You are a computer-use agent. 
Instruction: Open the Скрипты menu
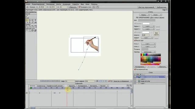point(76,4)
